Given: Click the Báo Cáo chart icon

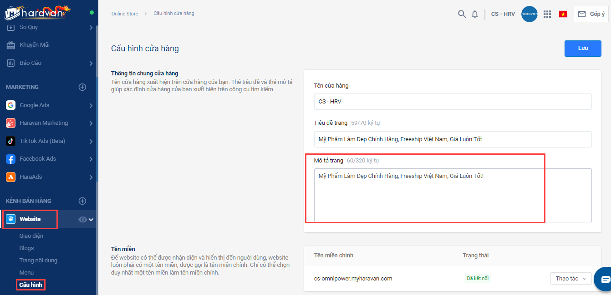Looking at the screenshot, I should point(10,63).
